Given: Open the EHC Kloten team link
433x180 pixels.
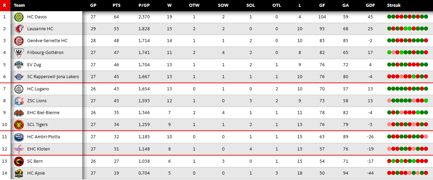Looking at the screenshot, I should click(x=38, y=149).
